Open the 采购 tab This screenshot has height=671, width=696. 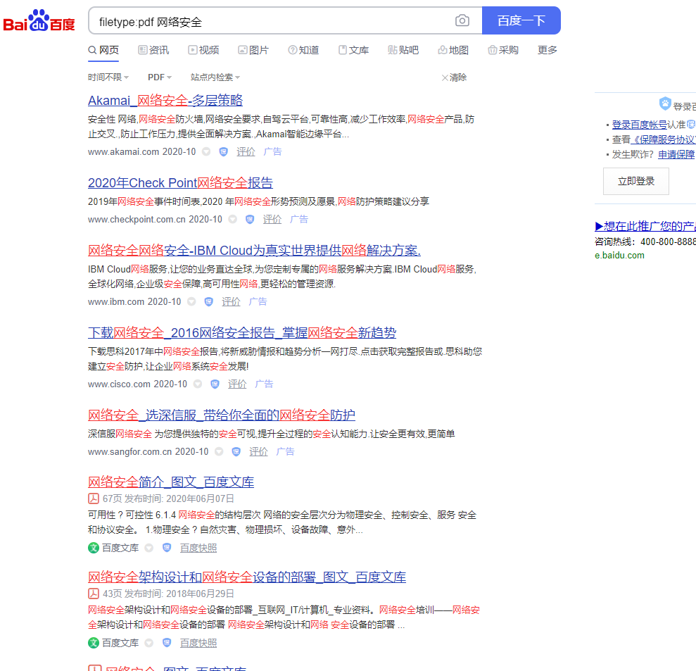coord(503,50)
